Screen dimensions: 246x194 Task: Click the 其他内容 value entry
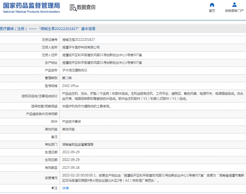tap(69, 129)
